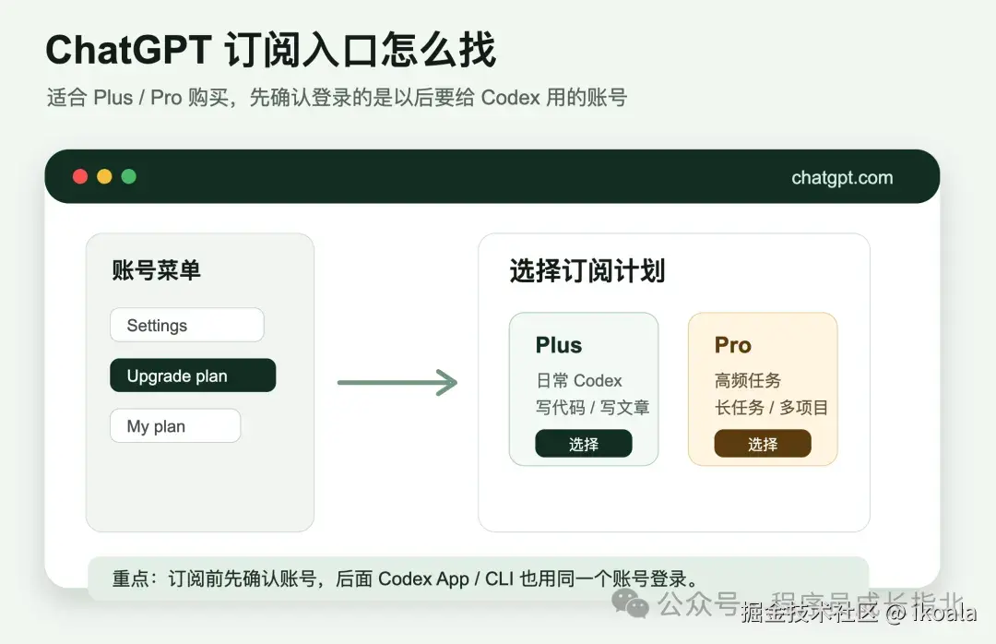This screenshot has width=996, height=644.
Task: Click the 选择订阅计划 heading
Action: coord(587,271)
